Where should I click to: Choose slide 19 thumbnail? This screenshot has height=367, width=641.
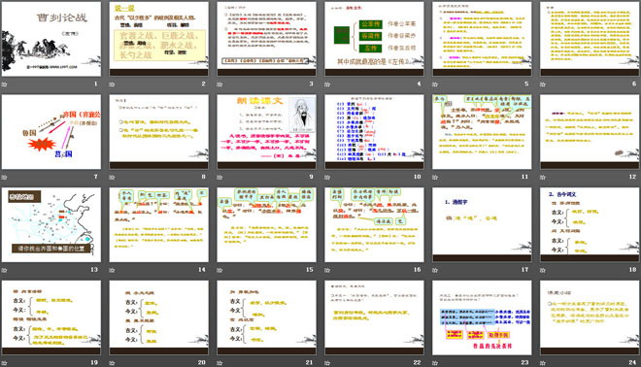click(51, 317)
